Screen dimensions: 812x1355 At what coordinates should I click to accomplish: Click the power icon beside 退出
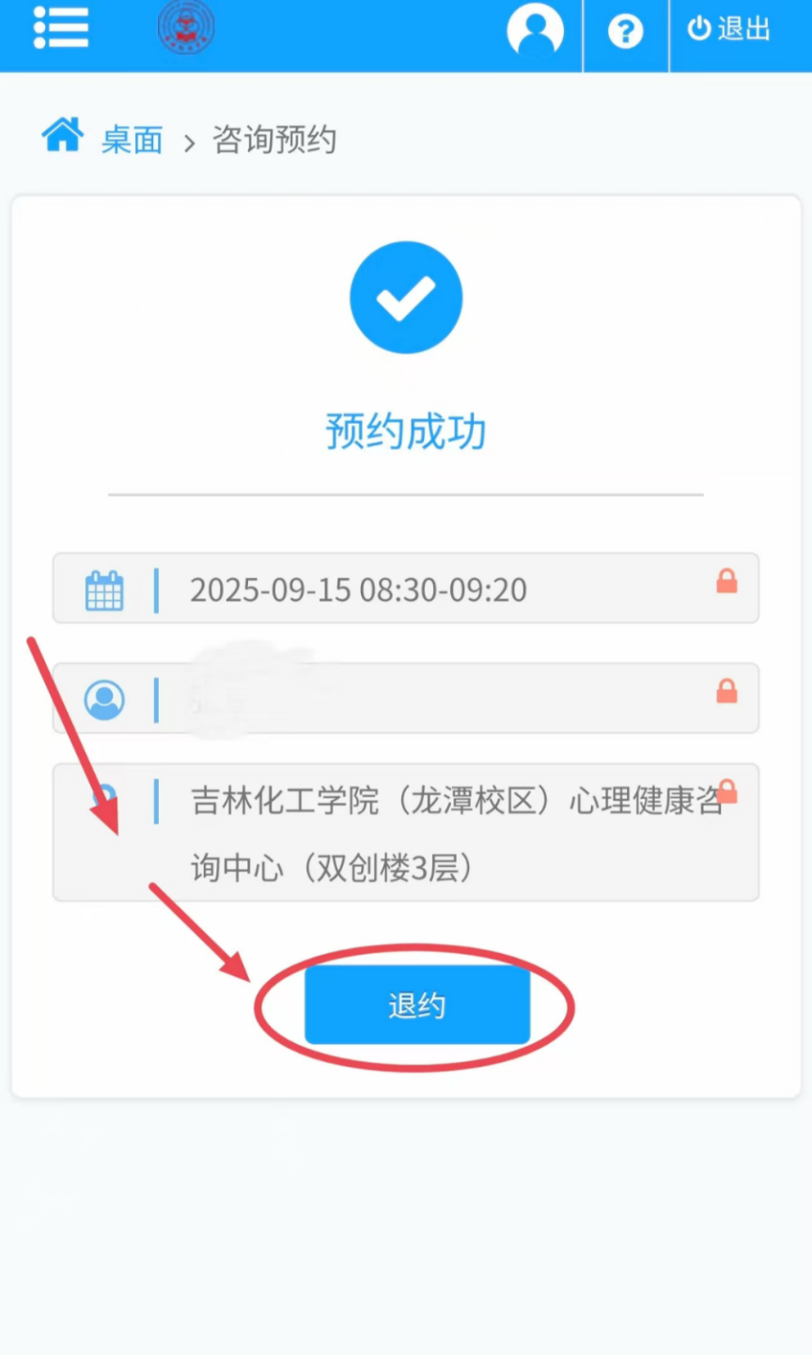[x=699, y=28]
